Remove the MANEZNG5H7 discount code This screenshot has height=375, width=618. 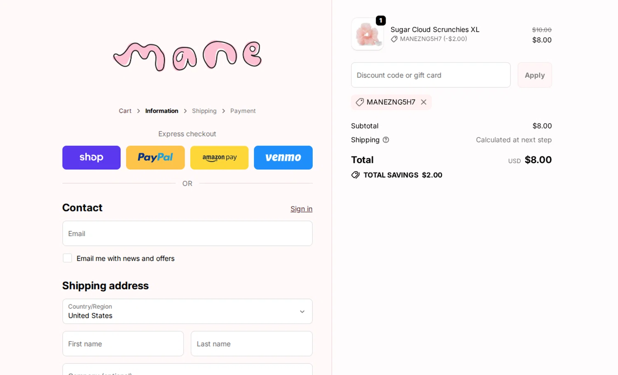424,102
